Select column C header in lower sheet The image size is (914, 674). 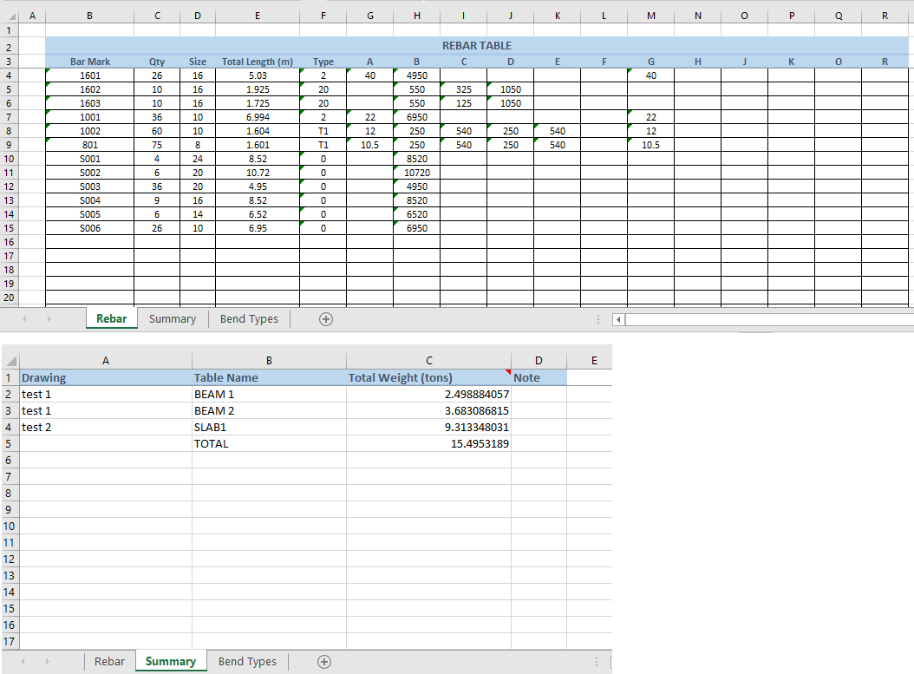(428, 361)
